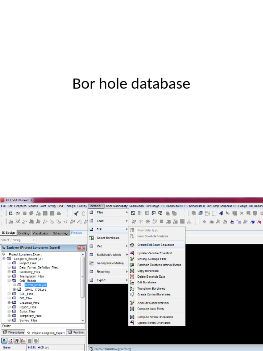Click Update Variable from Grid icon
263x351 pixels.
tap(132, 253)
